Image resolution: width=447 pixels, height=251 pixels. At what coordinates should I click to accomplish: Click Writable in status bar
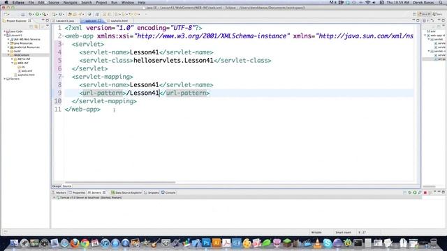(x=316, y=232)
